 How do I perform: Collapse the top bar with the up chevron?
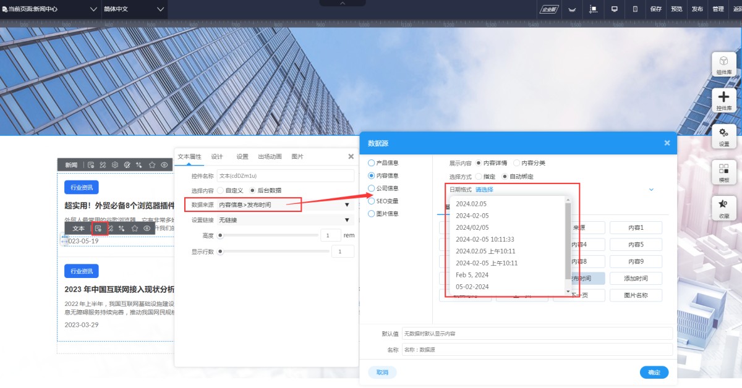[x=343, y=3]
